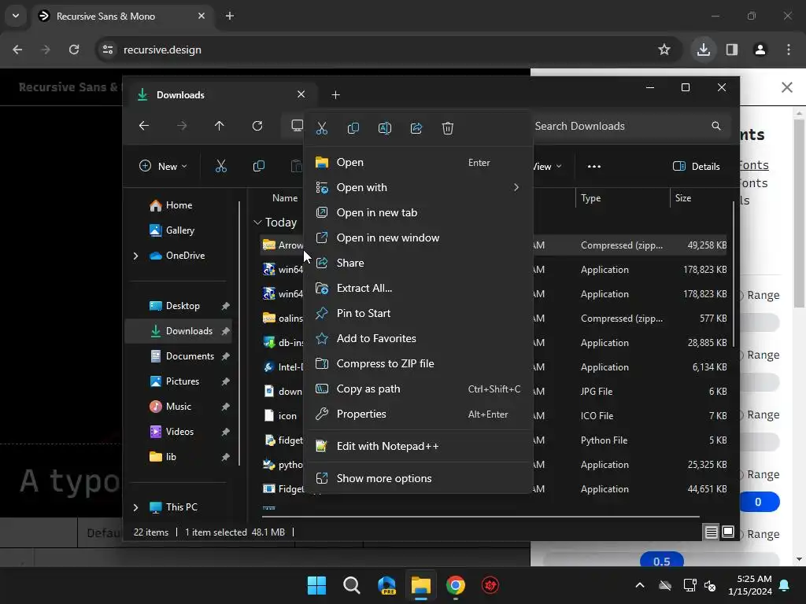Collapse the Today group
The height and width of the screenshot is (604, 806).
pyautogui.click(x=257, y=223)
